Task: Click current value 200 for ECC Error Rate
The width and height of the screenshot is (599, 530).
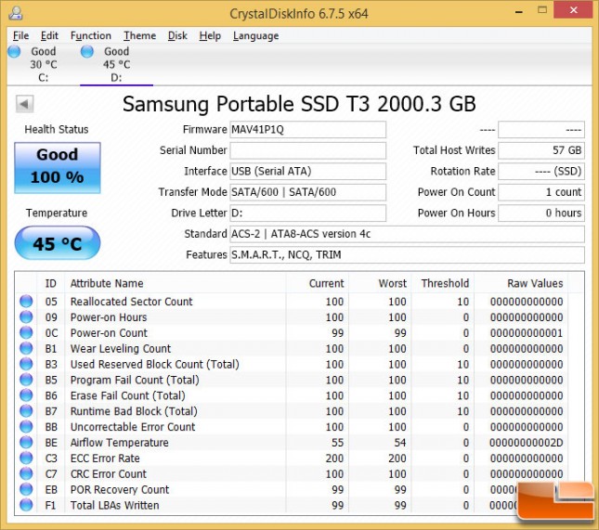Action: pos(334,459)
